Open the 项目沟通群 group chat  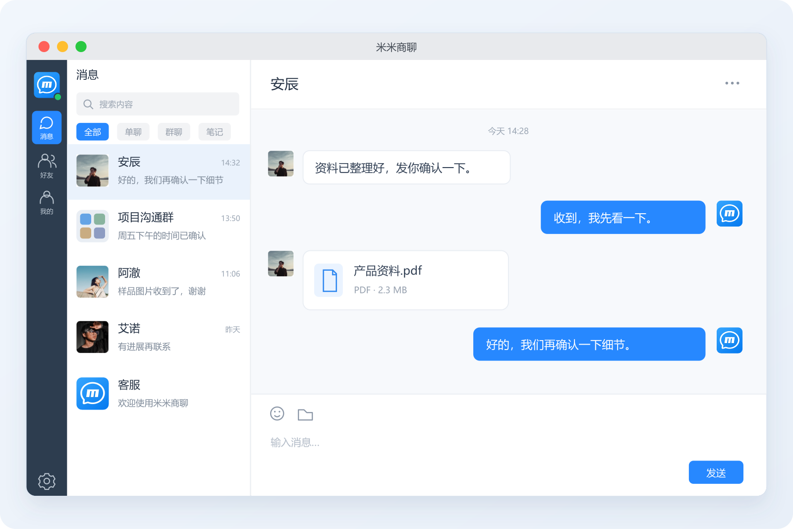coord(159,227)
